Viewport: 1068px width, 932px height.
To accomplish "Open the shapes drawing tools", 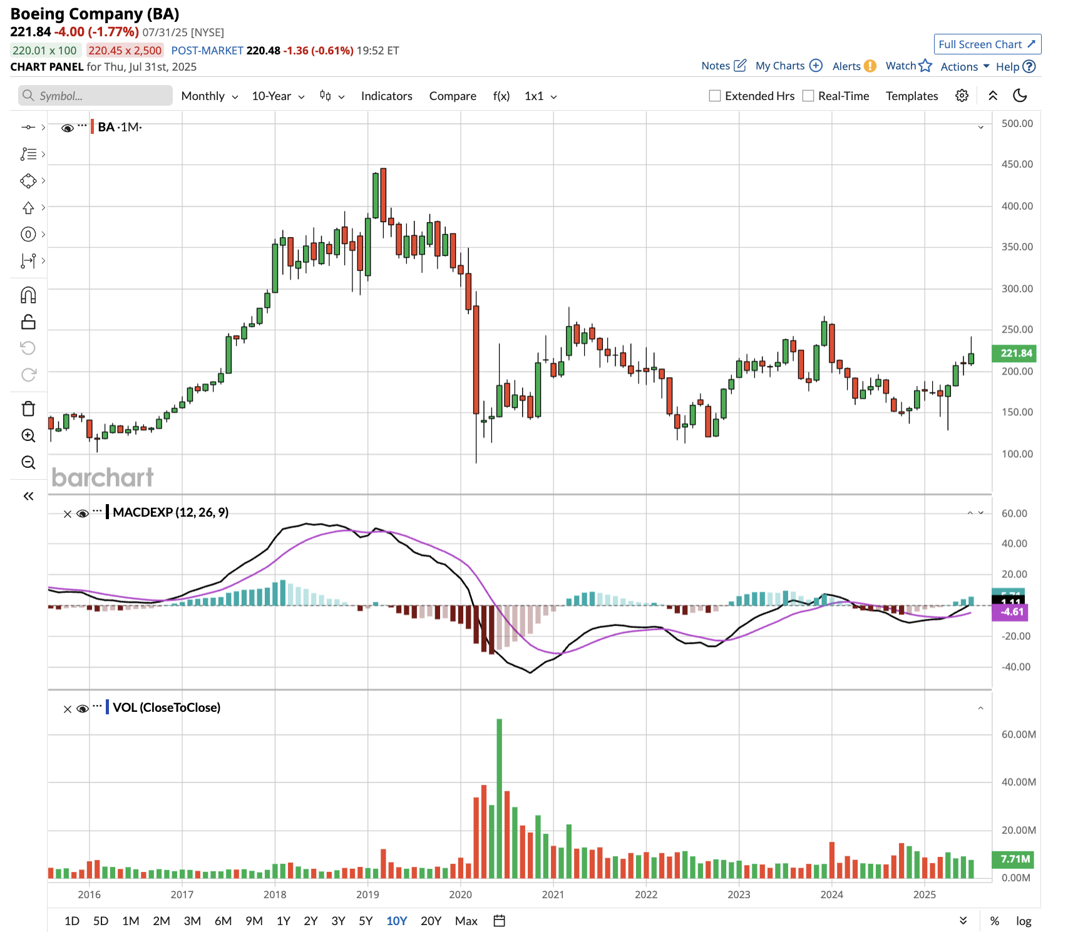I will (28, 181).
